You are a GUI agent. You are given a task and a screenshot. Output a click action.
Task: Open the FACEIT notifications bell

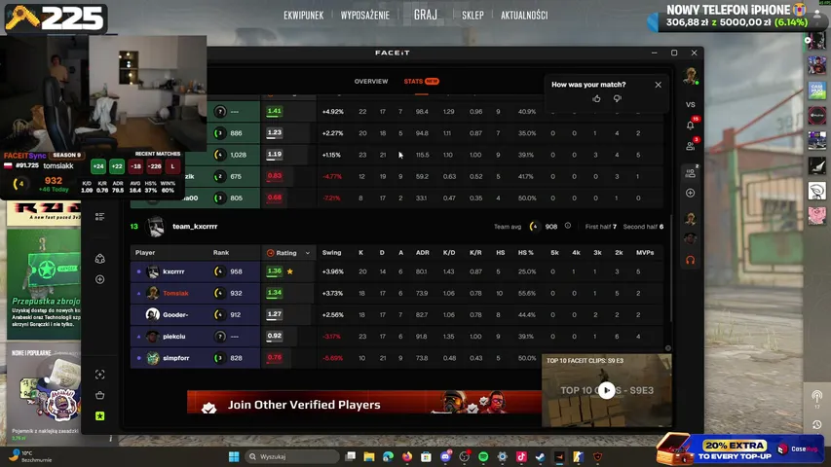pos(690,126)
